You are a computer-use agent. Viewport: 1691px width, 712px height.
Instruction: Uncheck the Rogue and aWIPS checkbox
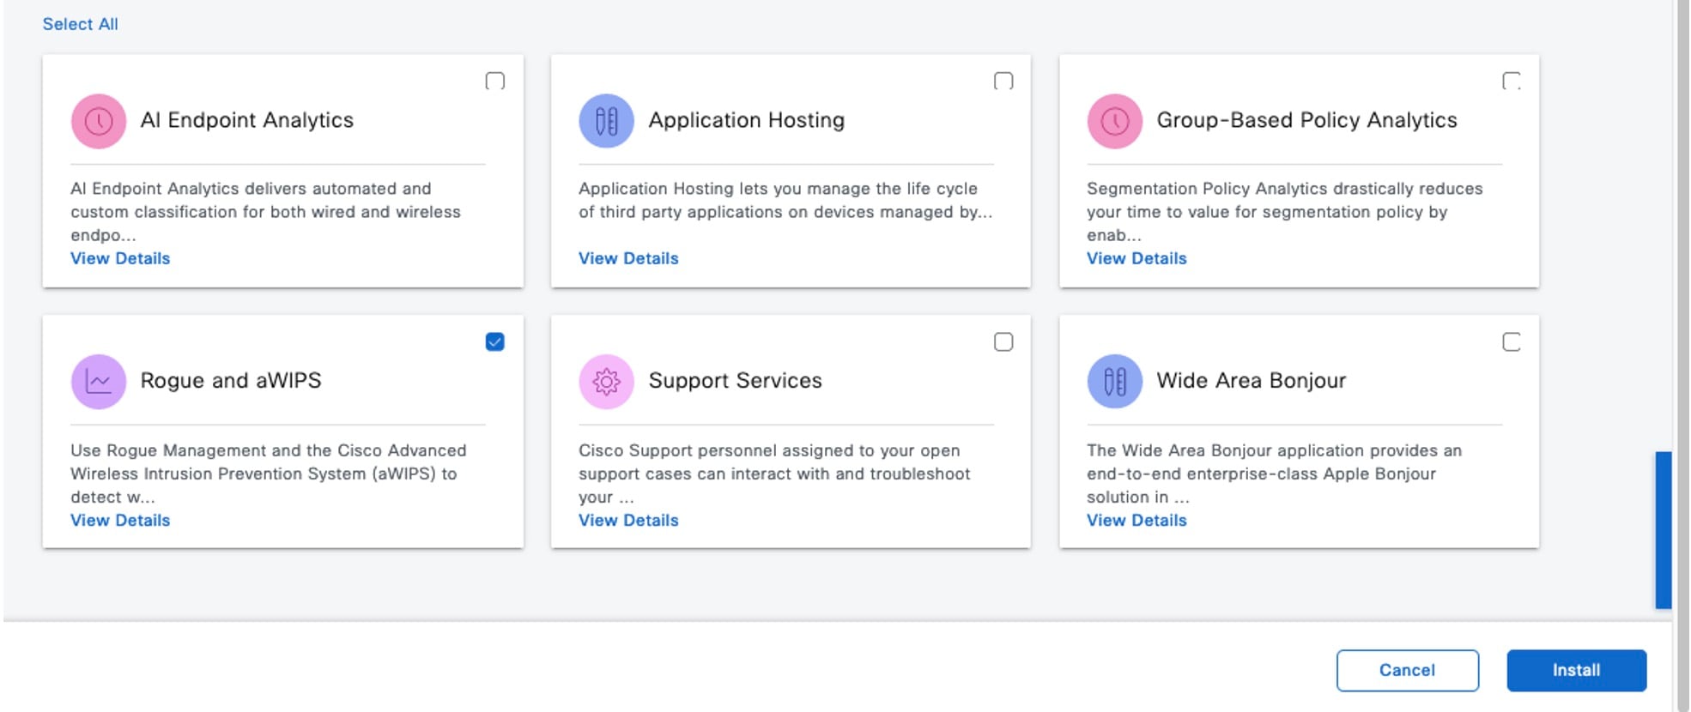coord(494,342)
